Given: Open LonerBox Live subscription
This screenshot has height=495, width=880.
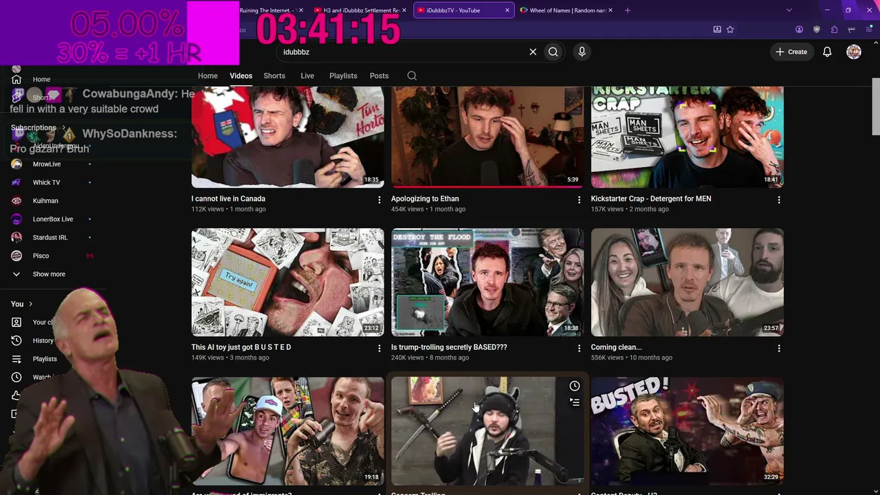Looking at the screenshot, I should coord(52,219).
